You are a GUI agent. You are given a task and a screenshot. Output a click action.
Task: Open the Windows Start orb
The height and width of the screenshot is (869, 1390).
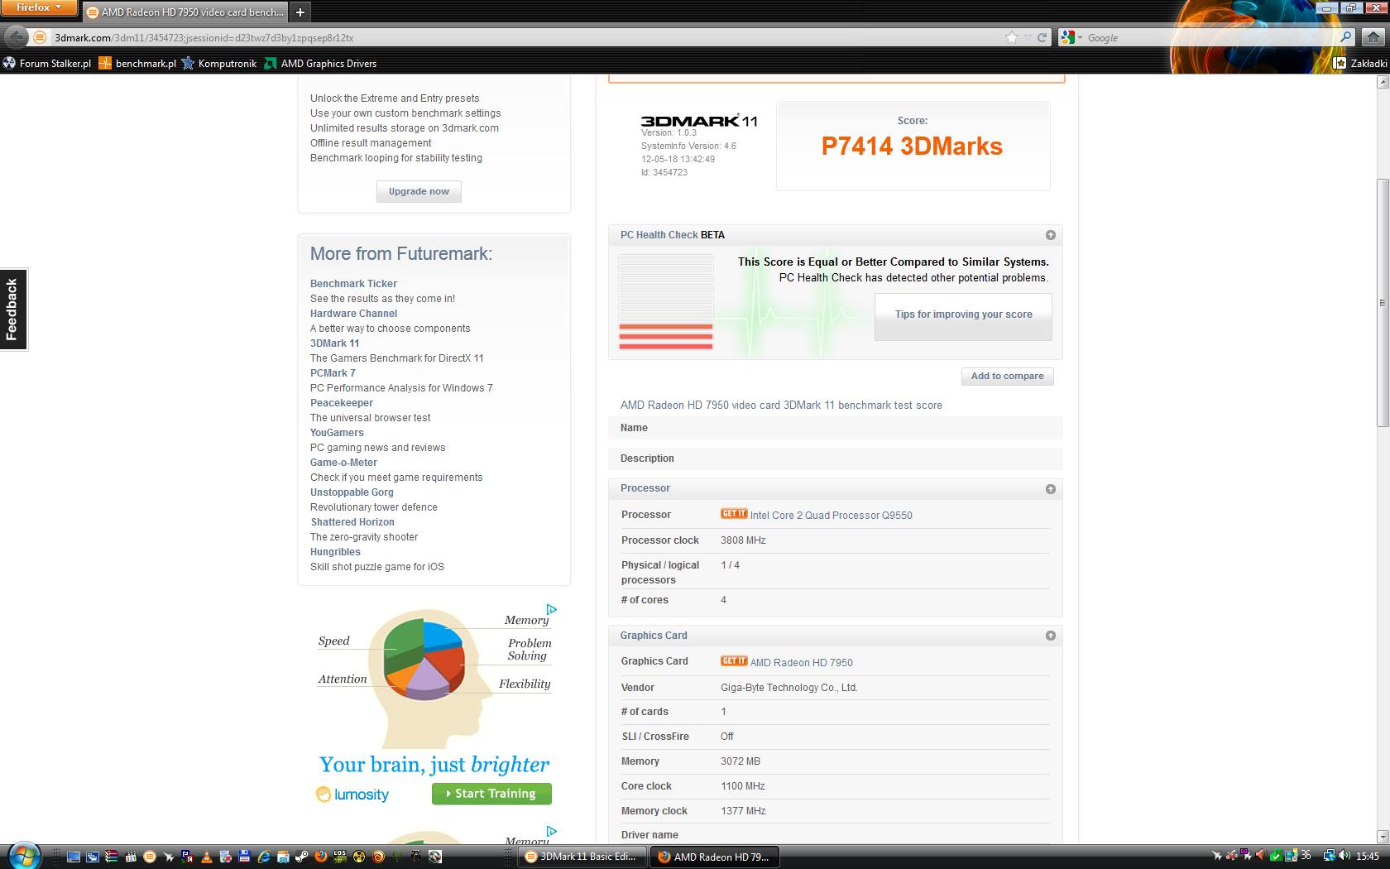pos(25,856)
